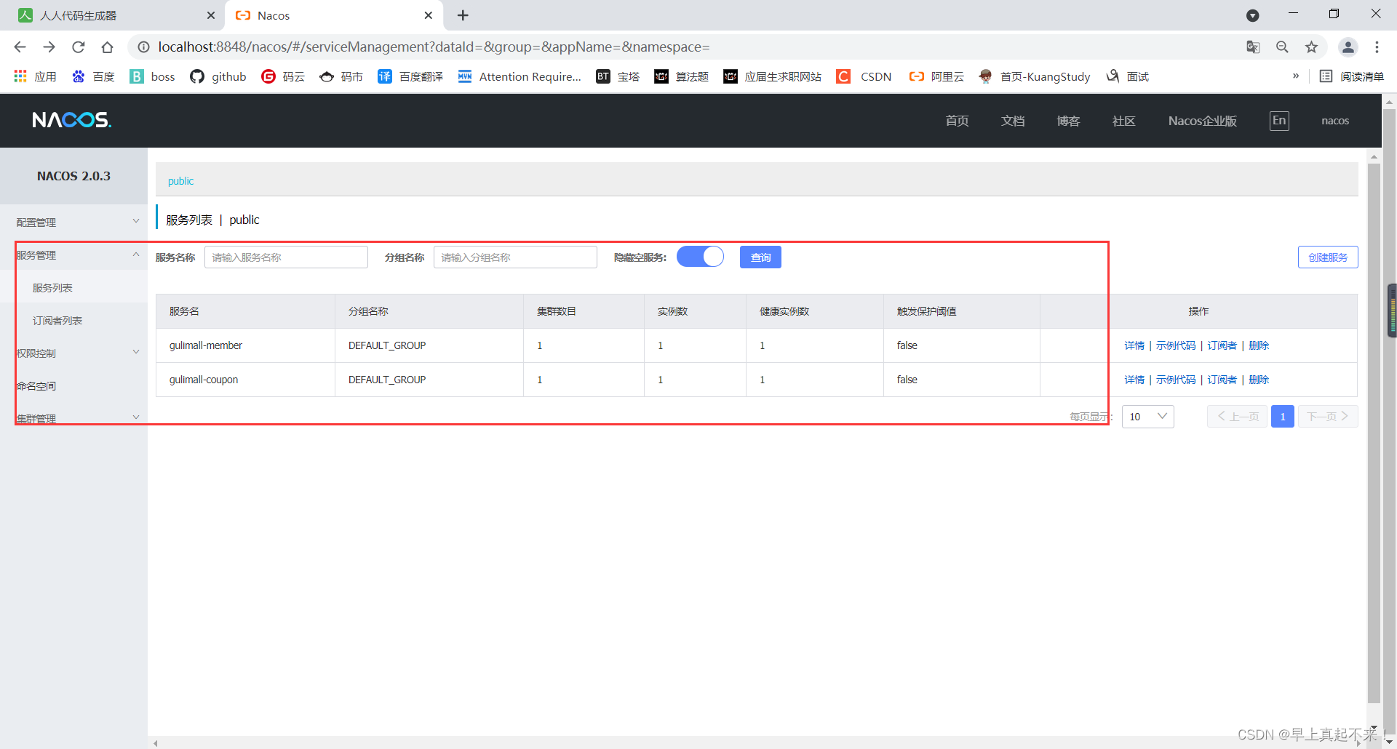Open the 面试 bookmark
Viewport: 1397px width, 749px height.
(x=1127, y=76)
